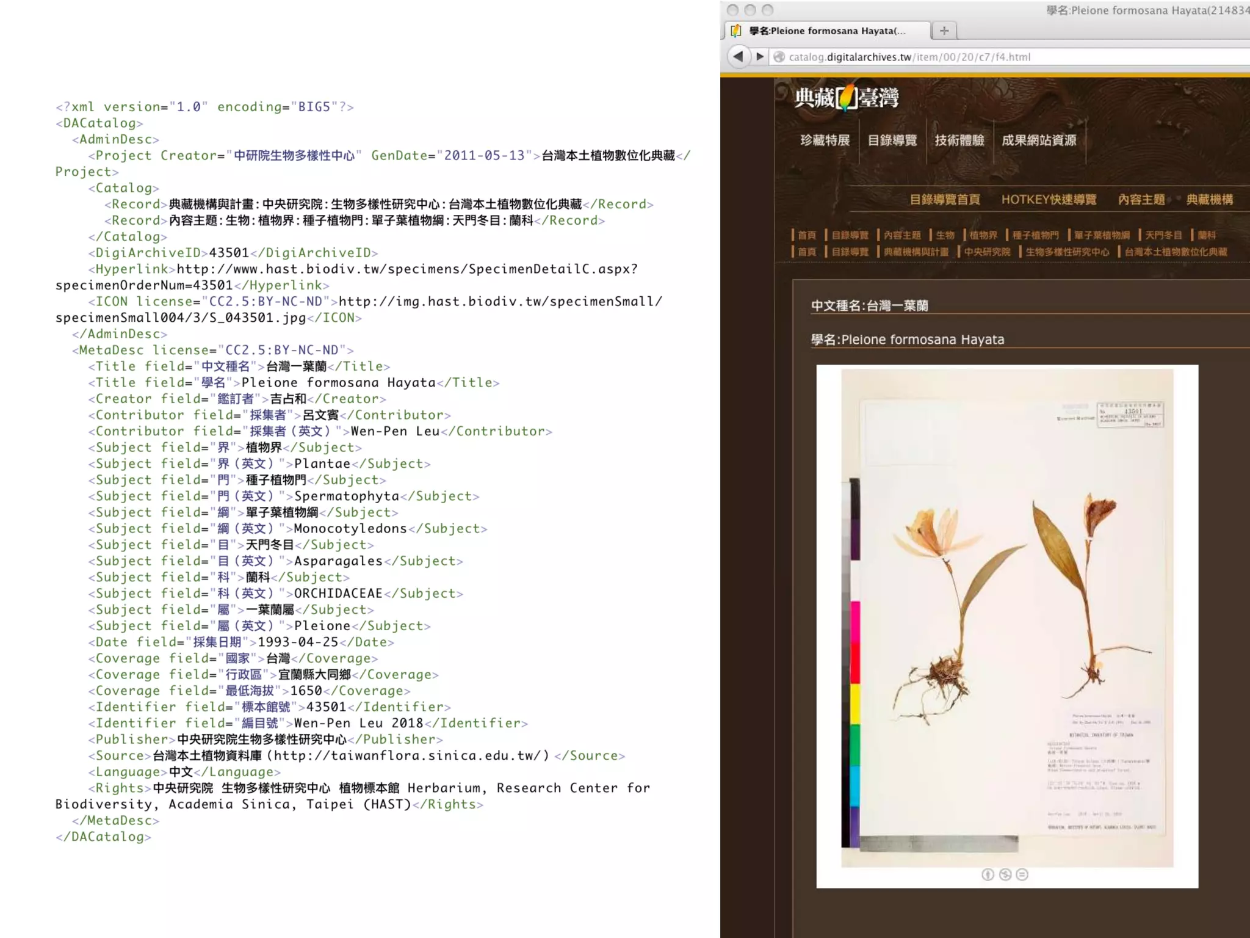Screen dimensions: 1250x938
Task: Click the 典藏臺灣 site logo
Action: (847, 98)
